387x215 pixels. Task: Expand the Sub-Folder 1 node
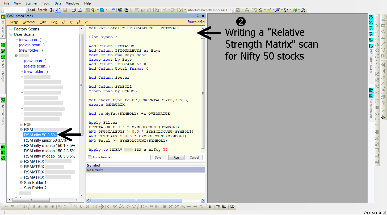[x=21, y=182]
